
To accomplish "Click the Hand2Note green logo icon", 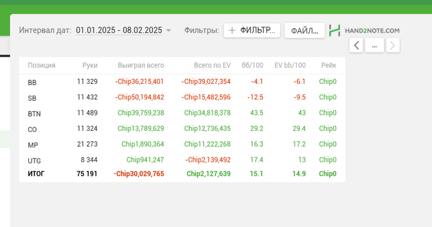I will [x=334, y=30].
